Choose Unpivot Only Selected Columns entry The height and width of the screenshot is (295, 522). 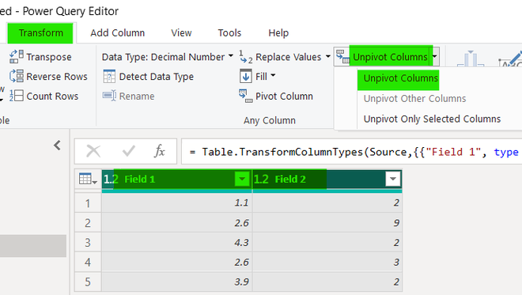click(432, 119)
